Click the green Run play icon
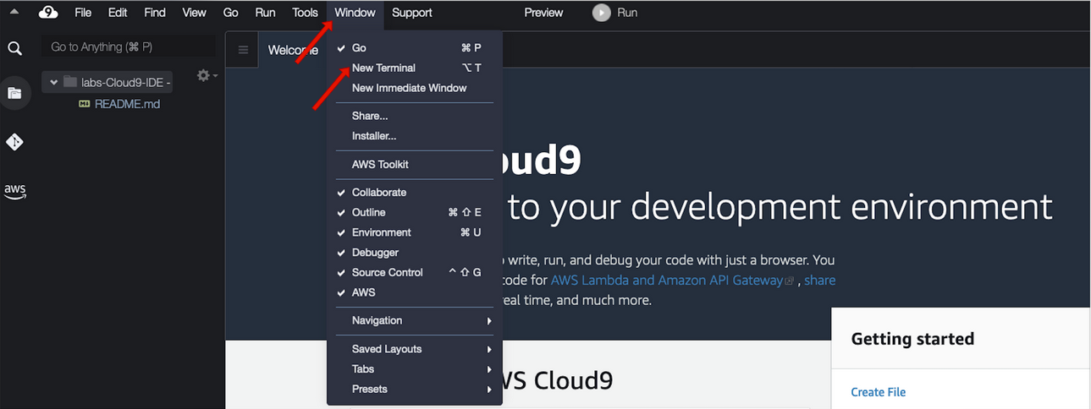Image resolution: width=1091 pixels, height=409 pixels. [601, 13]
